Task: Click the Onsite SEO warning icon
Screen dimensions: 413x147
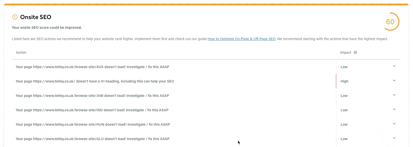Action: 15,17
